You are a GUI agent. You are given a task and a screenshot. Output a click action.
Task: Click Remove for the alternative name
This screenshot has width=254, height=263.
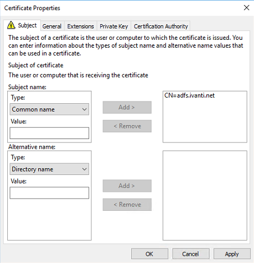pos(127,205)
